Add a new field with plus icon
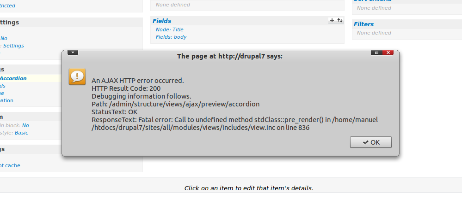The width and height of the screenshot is (462, 199). (332, 20)
